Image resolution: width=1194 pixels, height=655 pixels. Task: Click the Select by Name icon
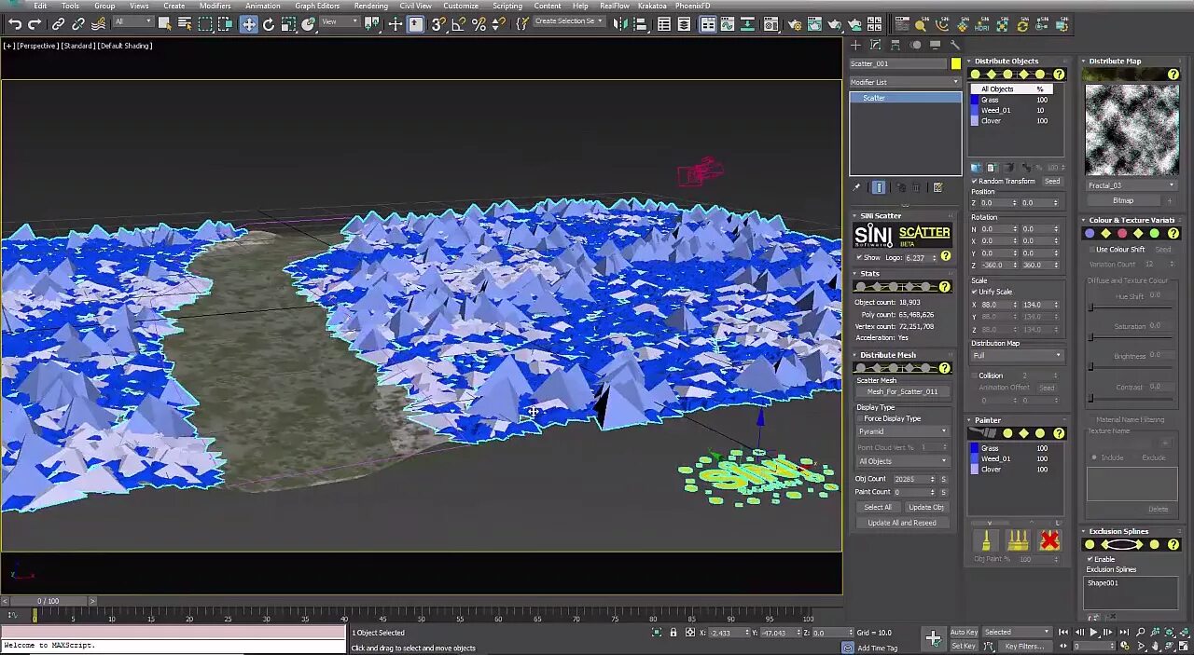[x=185, y=24]
